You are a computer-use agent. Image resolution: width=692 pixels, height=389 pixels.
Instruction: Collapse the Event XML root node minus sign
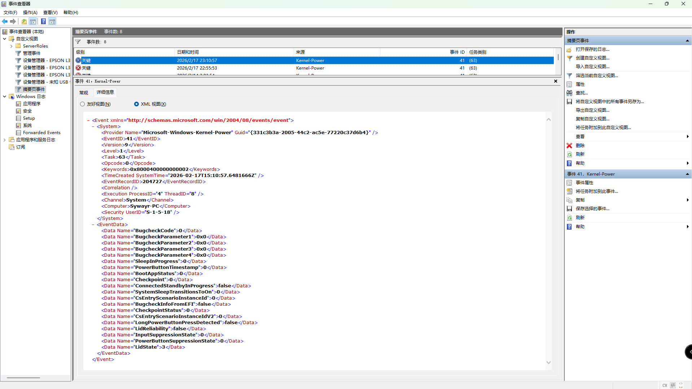point(88,120)
